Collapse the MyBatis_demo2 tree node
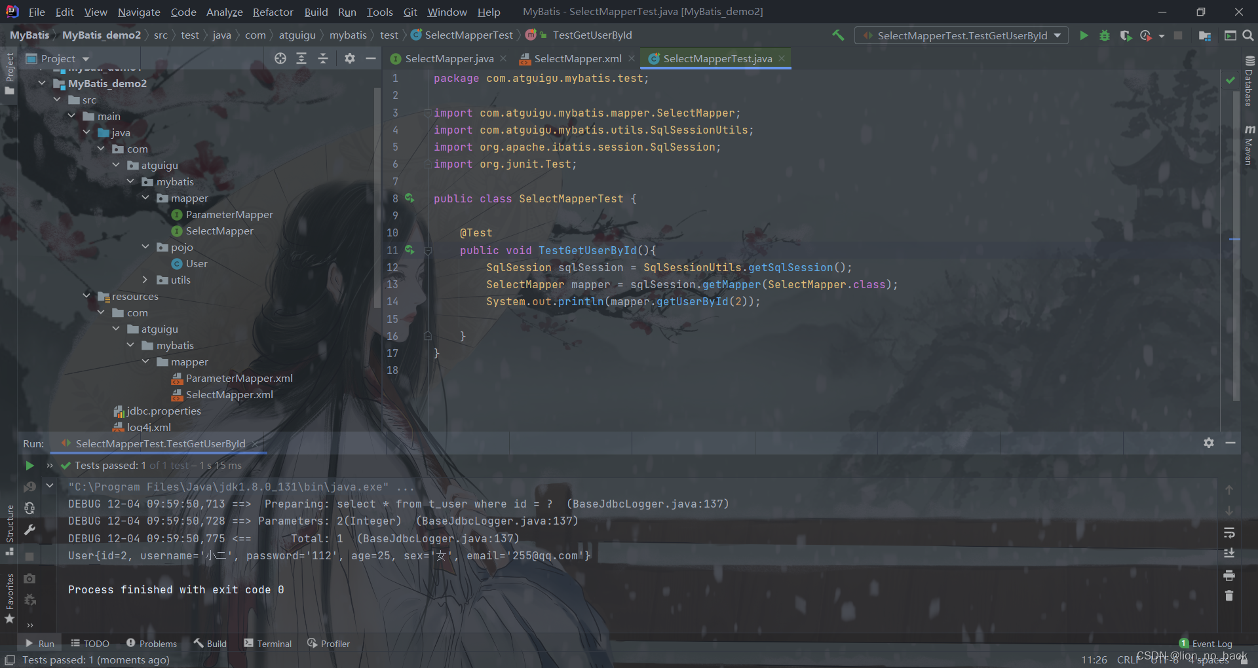This screenshot has width=1258, height=668. click(42, 83)
